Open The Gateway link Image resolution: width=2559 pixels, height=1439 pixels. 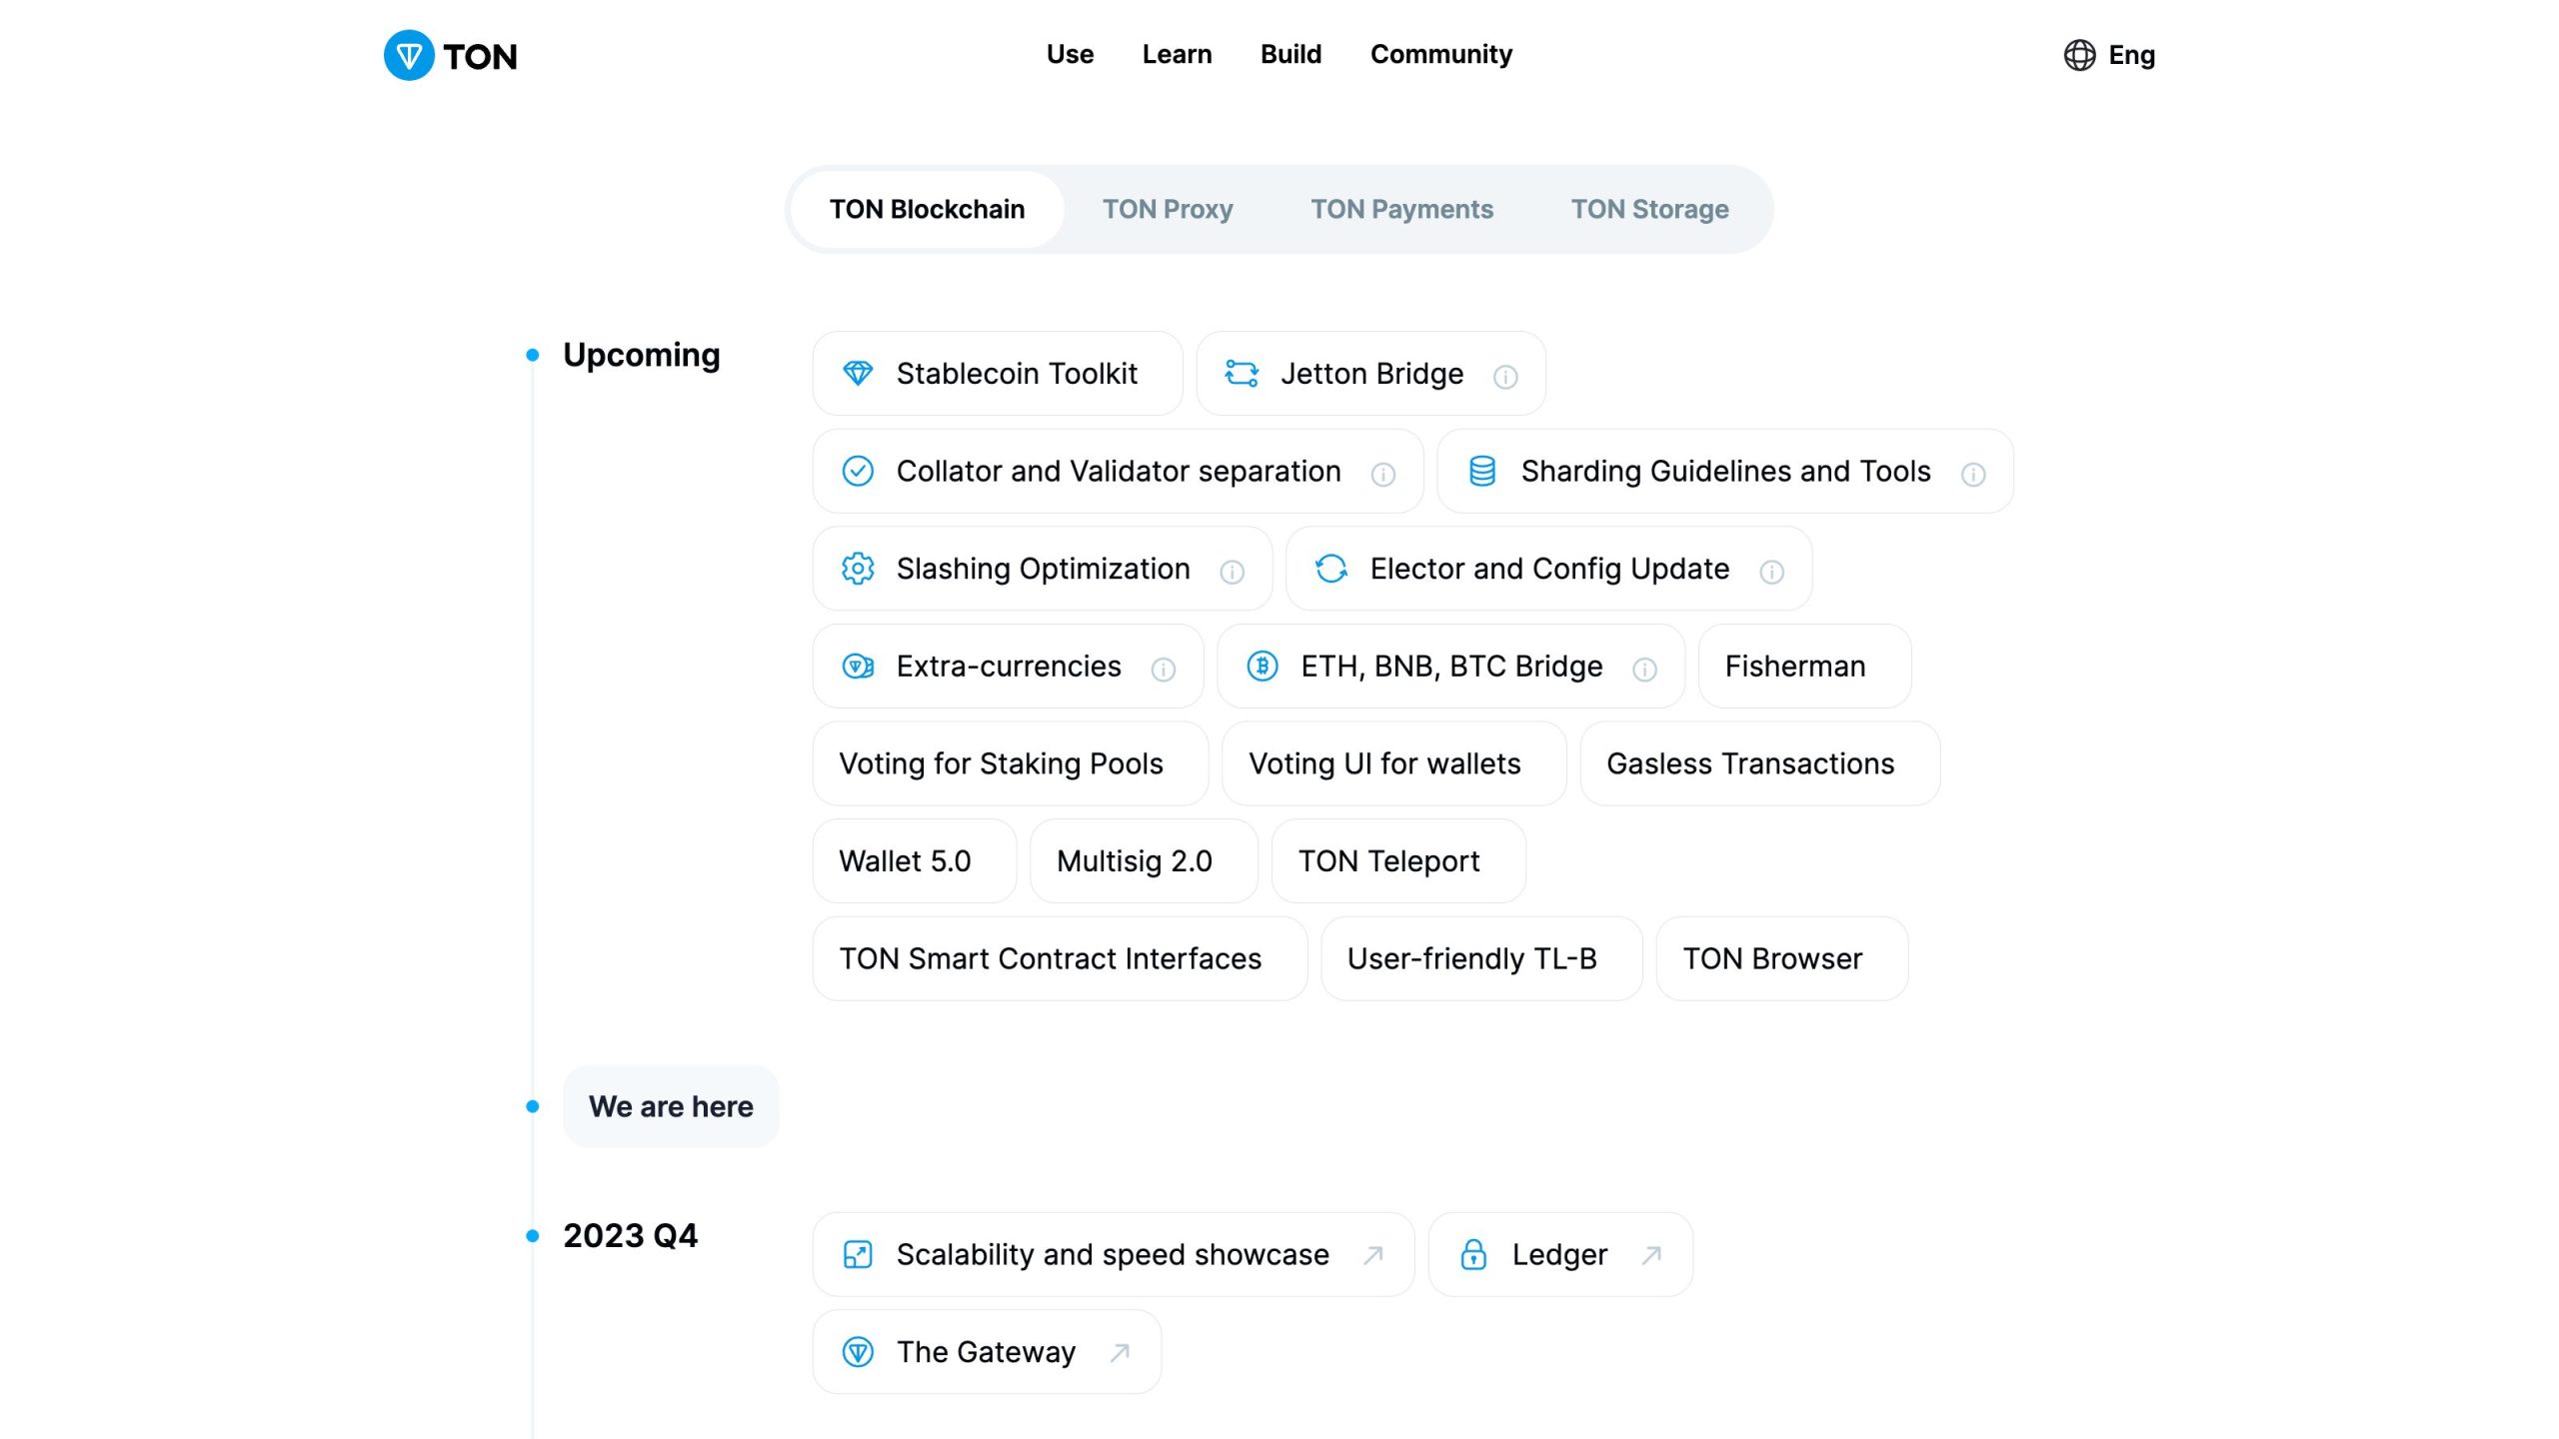tap(986, 1352)
